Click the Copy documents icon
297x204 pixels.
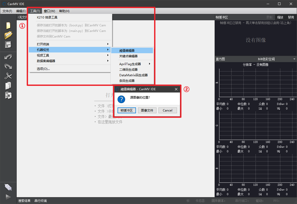pos(8,86)
